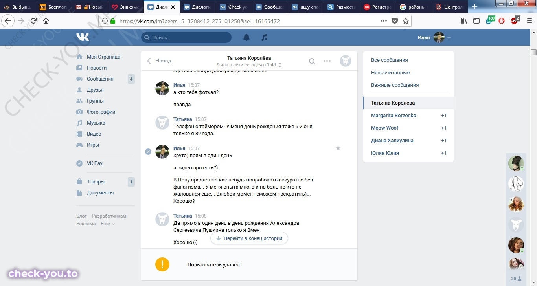
Task: Go to browser home page
Action: coord(46,21)
